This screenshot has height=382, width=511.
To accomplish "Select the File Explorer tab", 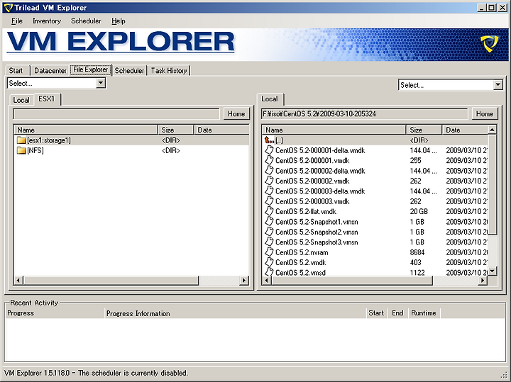I will pyautogui.click(x=91, y=69).
